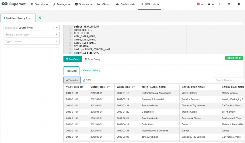Open the user profile menu
This screenshot has width=245, height=143.
(x=210, y=4)
